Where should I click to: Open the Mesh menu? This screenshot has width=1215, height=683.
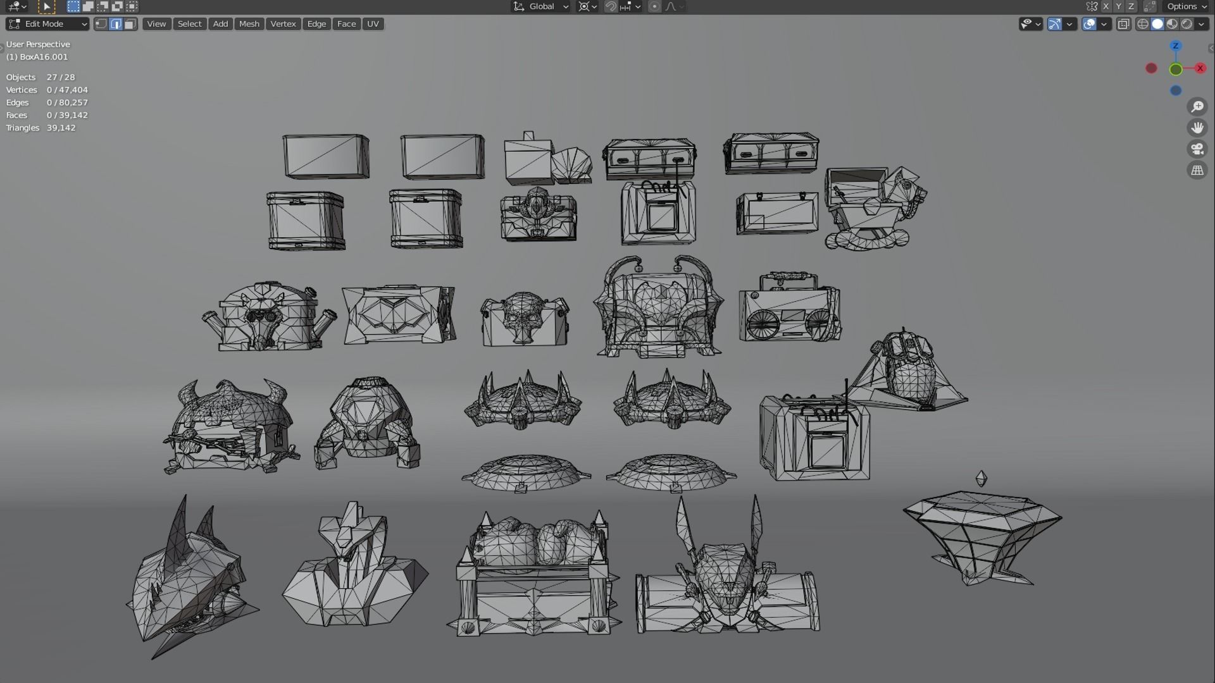click(x=249, y=24)
